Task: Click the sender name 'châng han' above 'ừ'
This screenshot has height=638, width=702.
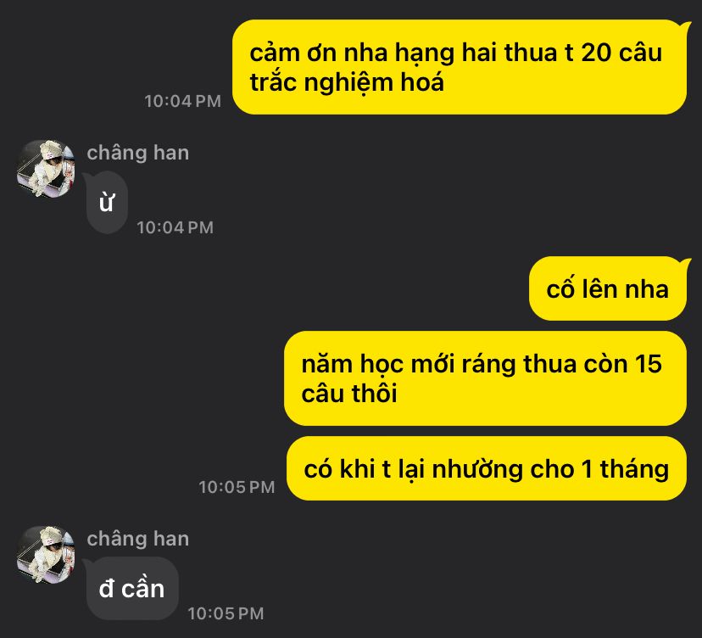Action: (138, 153)
